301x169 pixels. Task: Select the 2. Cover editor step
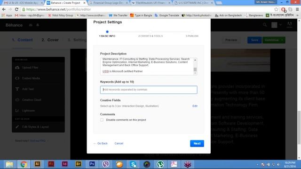50,40
